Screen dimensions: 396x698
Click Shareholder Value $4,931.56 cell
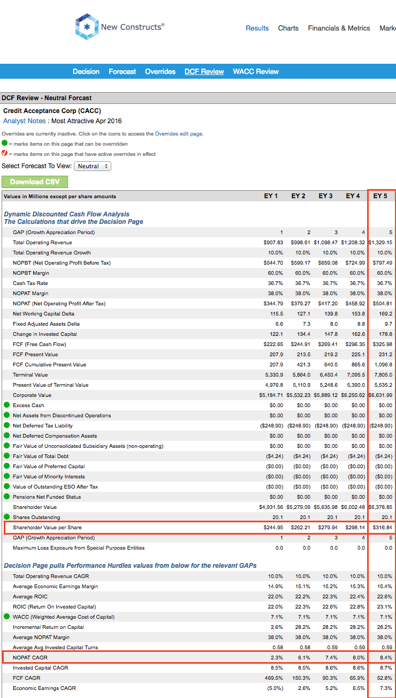pyautogui.click(x=271, y=507)
